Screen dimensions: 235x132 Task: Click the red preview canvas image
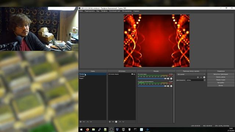point(157,41)
